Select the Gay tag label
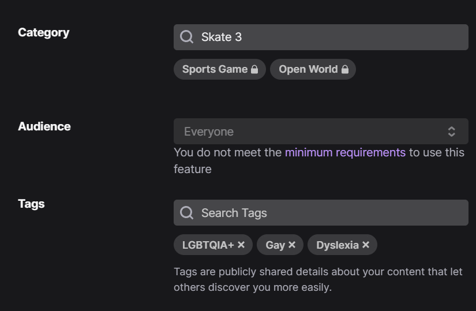The image size is (476, 311). coord(275,245)
